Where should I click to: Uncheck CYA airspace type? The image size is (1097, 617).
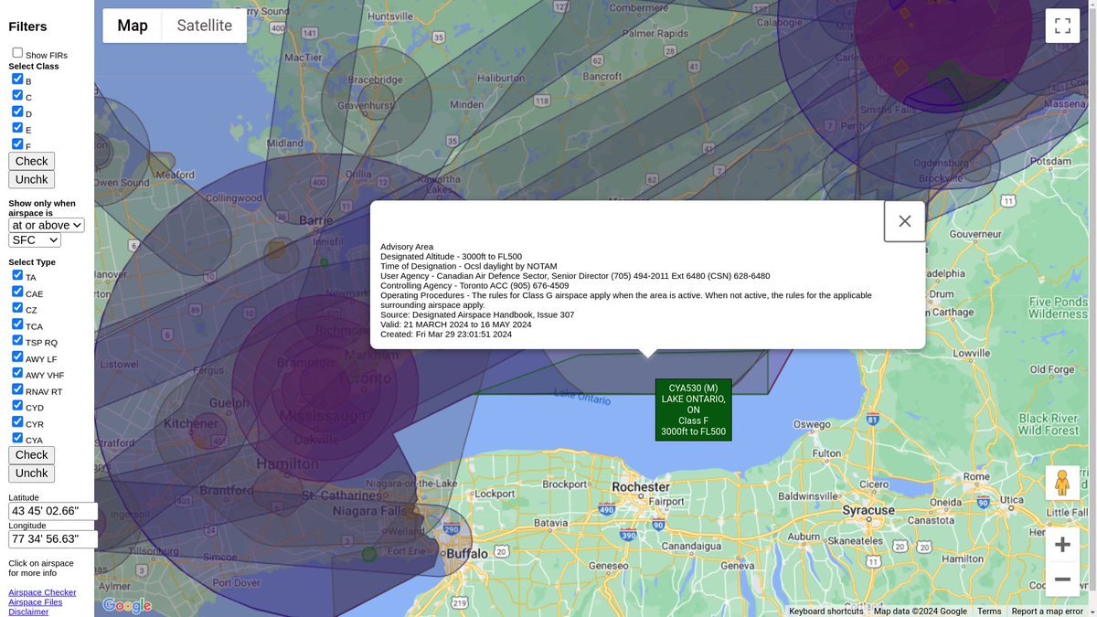[x=17, y=438]
